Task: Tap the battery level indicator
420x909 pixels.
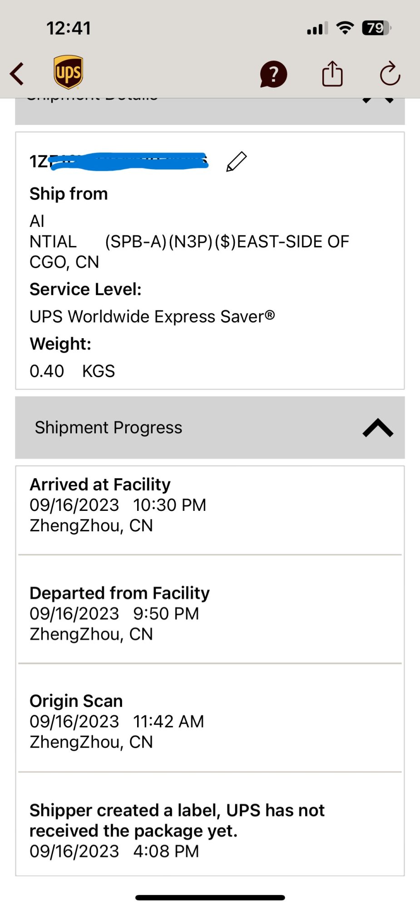Action: 376,28
